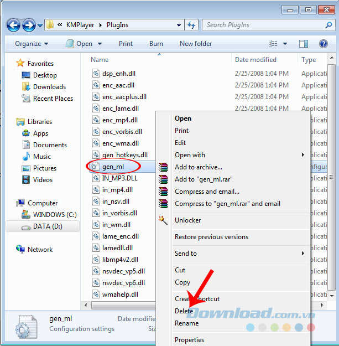Click Print in the toolbar
The height and width of the screenshot is (346, 339).
(126, 44)
